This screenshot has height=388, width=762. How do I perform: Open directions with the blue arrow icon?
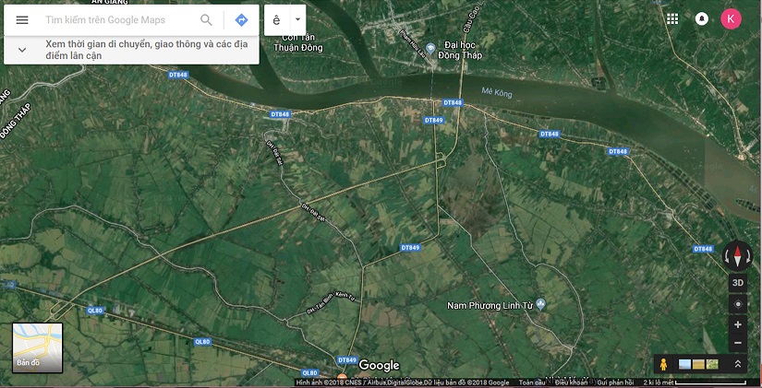(241, 20)
